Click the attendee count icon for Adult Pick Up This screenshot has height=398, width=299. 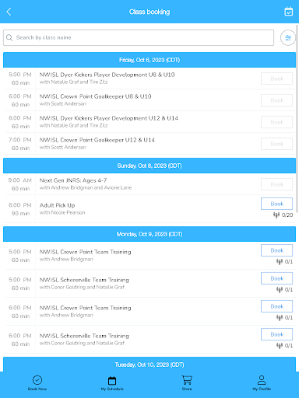276,215
